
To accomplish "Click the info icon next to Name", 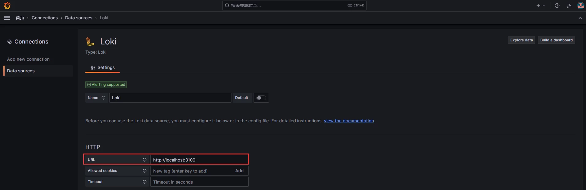I will 103,98.
